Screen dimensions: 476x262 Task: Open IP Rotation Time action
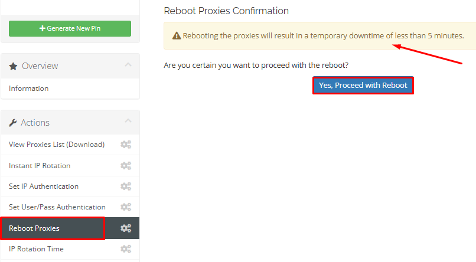coord(36,249)
